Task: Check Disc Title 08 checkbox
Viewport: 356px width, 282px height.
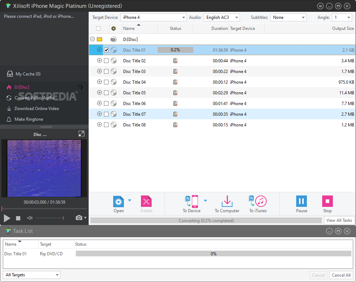Action: point(106,125)
